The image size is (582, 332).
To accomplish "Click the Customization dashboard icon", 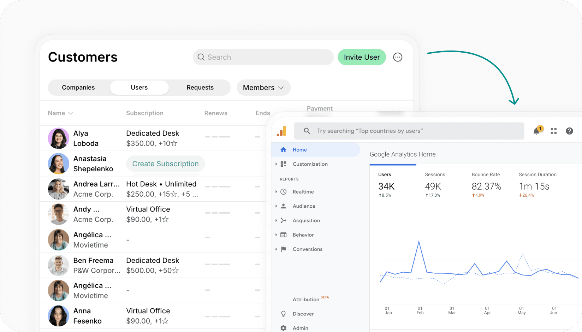I will (283, 164).
